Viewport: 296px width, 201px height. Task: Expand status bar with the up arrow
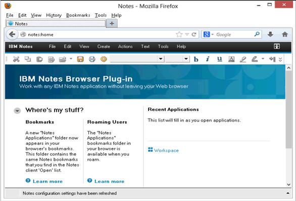click(x=288, y=193)
